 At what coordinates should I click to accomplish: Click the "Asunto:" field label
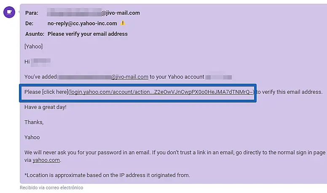[35, 34]
